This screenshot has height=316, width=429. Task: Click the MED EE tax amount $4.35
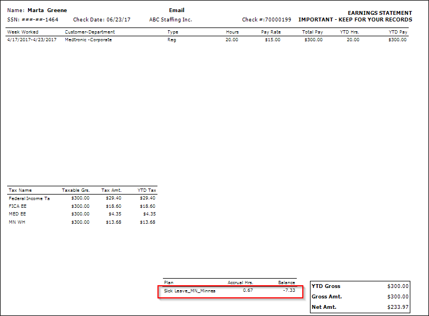(x=115, y=214)
